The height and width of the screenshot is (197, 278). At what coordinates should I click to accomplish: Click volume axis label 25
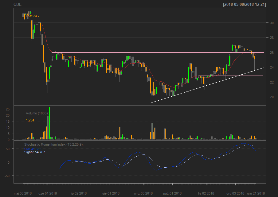point(8,109)
